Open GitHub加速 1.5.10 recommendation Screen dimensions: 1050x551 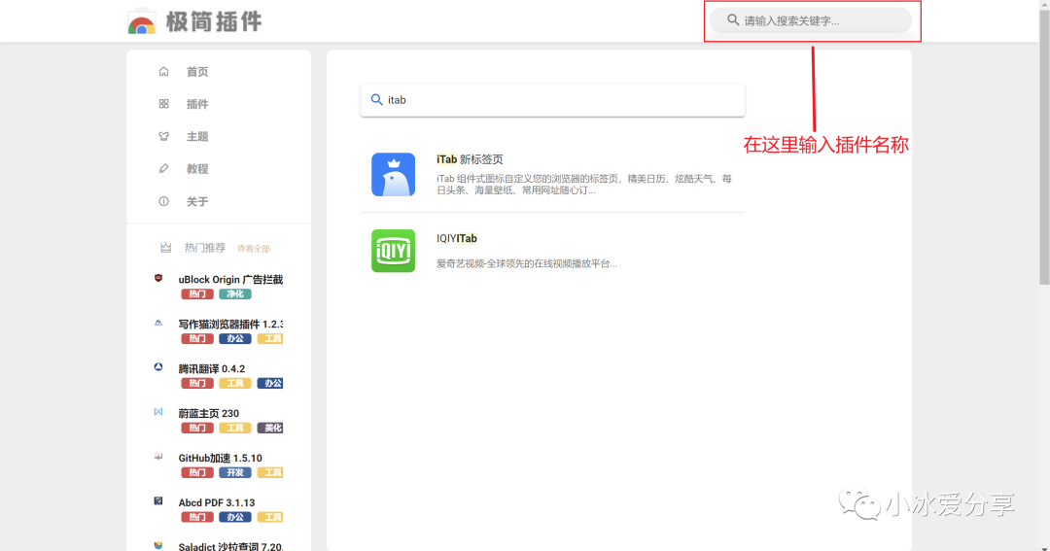coord(221,458)
